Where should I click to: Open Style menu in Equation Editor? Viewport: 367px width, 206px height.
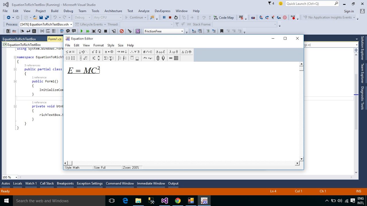coord(111,45)
